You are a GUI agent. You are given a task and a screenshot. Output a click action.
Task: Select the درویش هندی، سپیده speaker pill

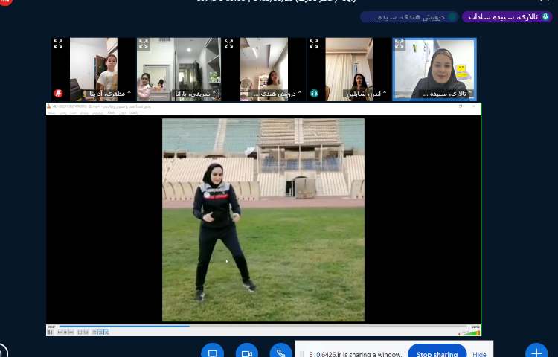(409, 16)
